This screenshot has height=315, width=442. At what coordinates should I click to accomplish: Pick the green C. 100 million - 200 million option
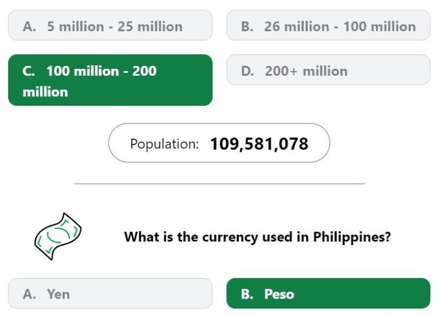[x=110, y=80]
